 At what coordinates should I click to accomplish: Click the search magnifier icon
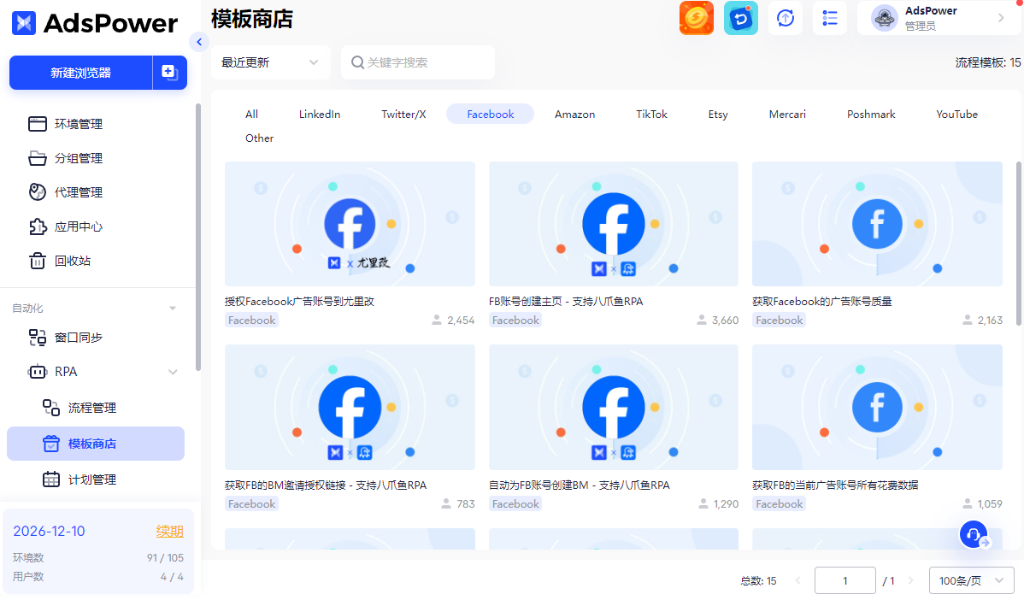pos(357,62)
